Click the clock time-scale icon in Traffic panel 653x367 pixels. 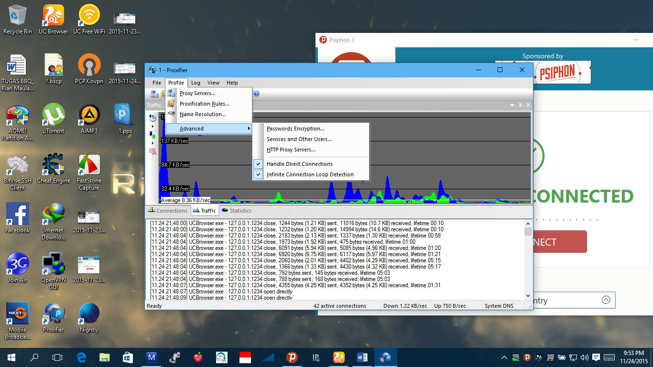click(153, 118)
